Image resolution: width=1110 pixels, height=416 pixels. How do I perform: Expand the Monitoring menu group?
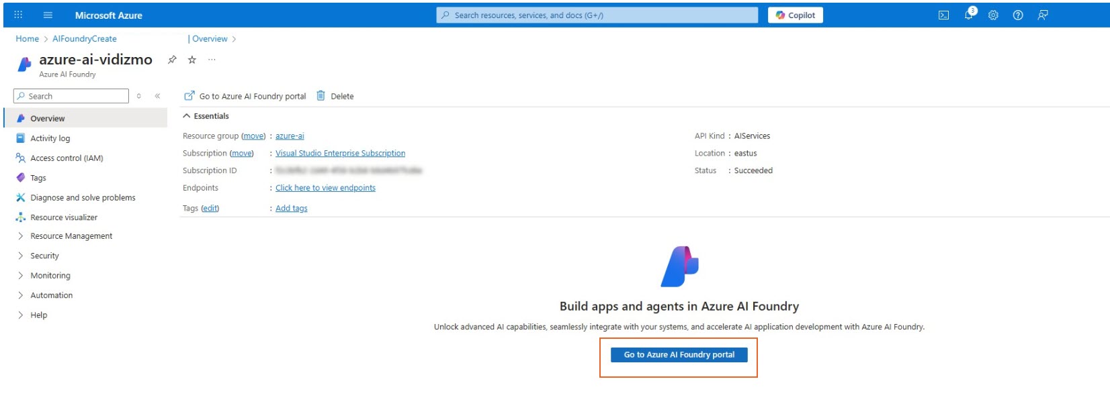[21, 276]
